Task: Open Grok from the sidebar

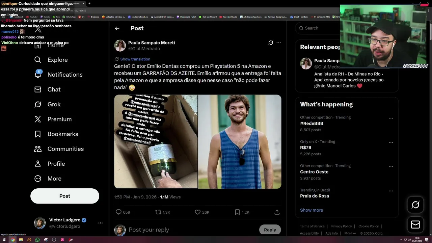Action: point(47,104)
